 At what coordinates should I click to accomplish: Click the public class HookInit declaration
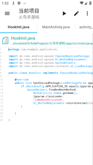coord(51,73)
